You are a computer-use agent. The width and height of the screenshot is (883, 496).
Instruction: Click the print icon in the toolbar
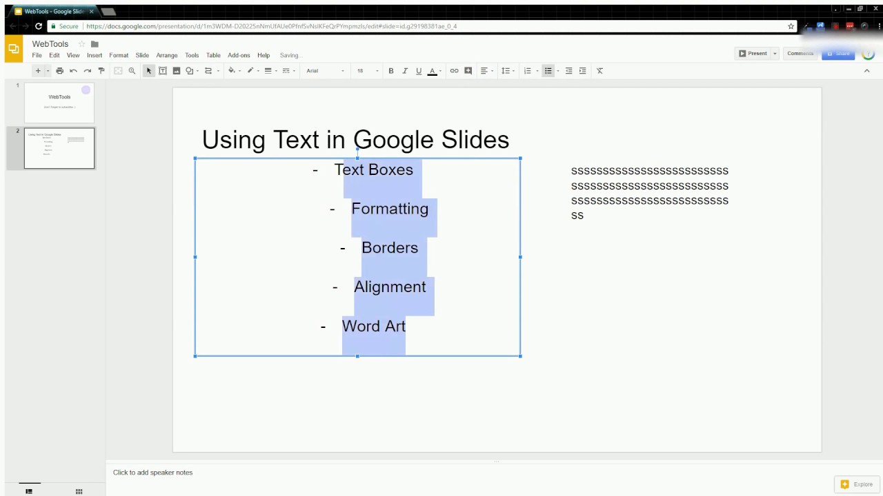59,71
